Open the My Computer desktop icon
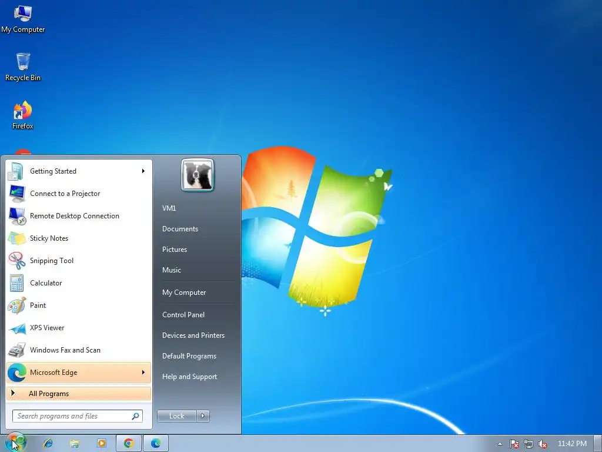This screenshot has height=452, width=602. tap(23, 19)
